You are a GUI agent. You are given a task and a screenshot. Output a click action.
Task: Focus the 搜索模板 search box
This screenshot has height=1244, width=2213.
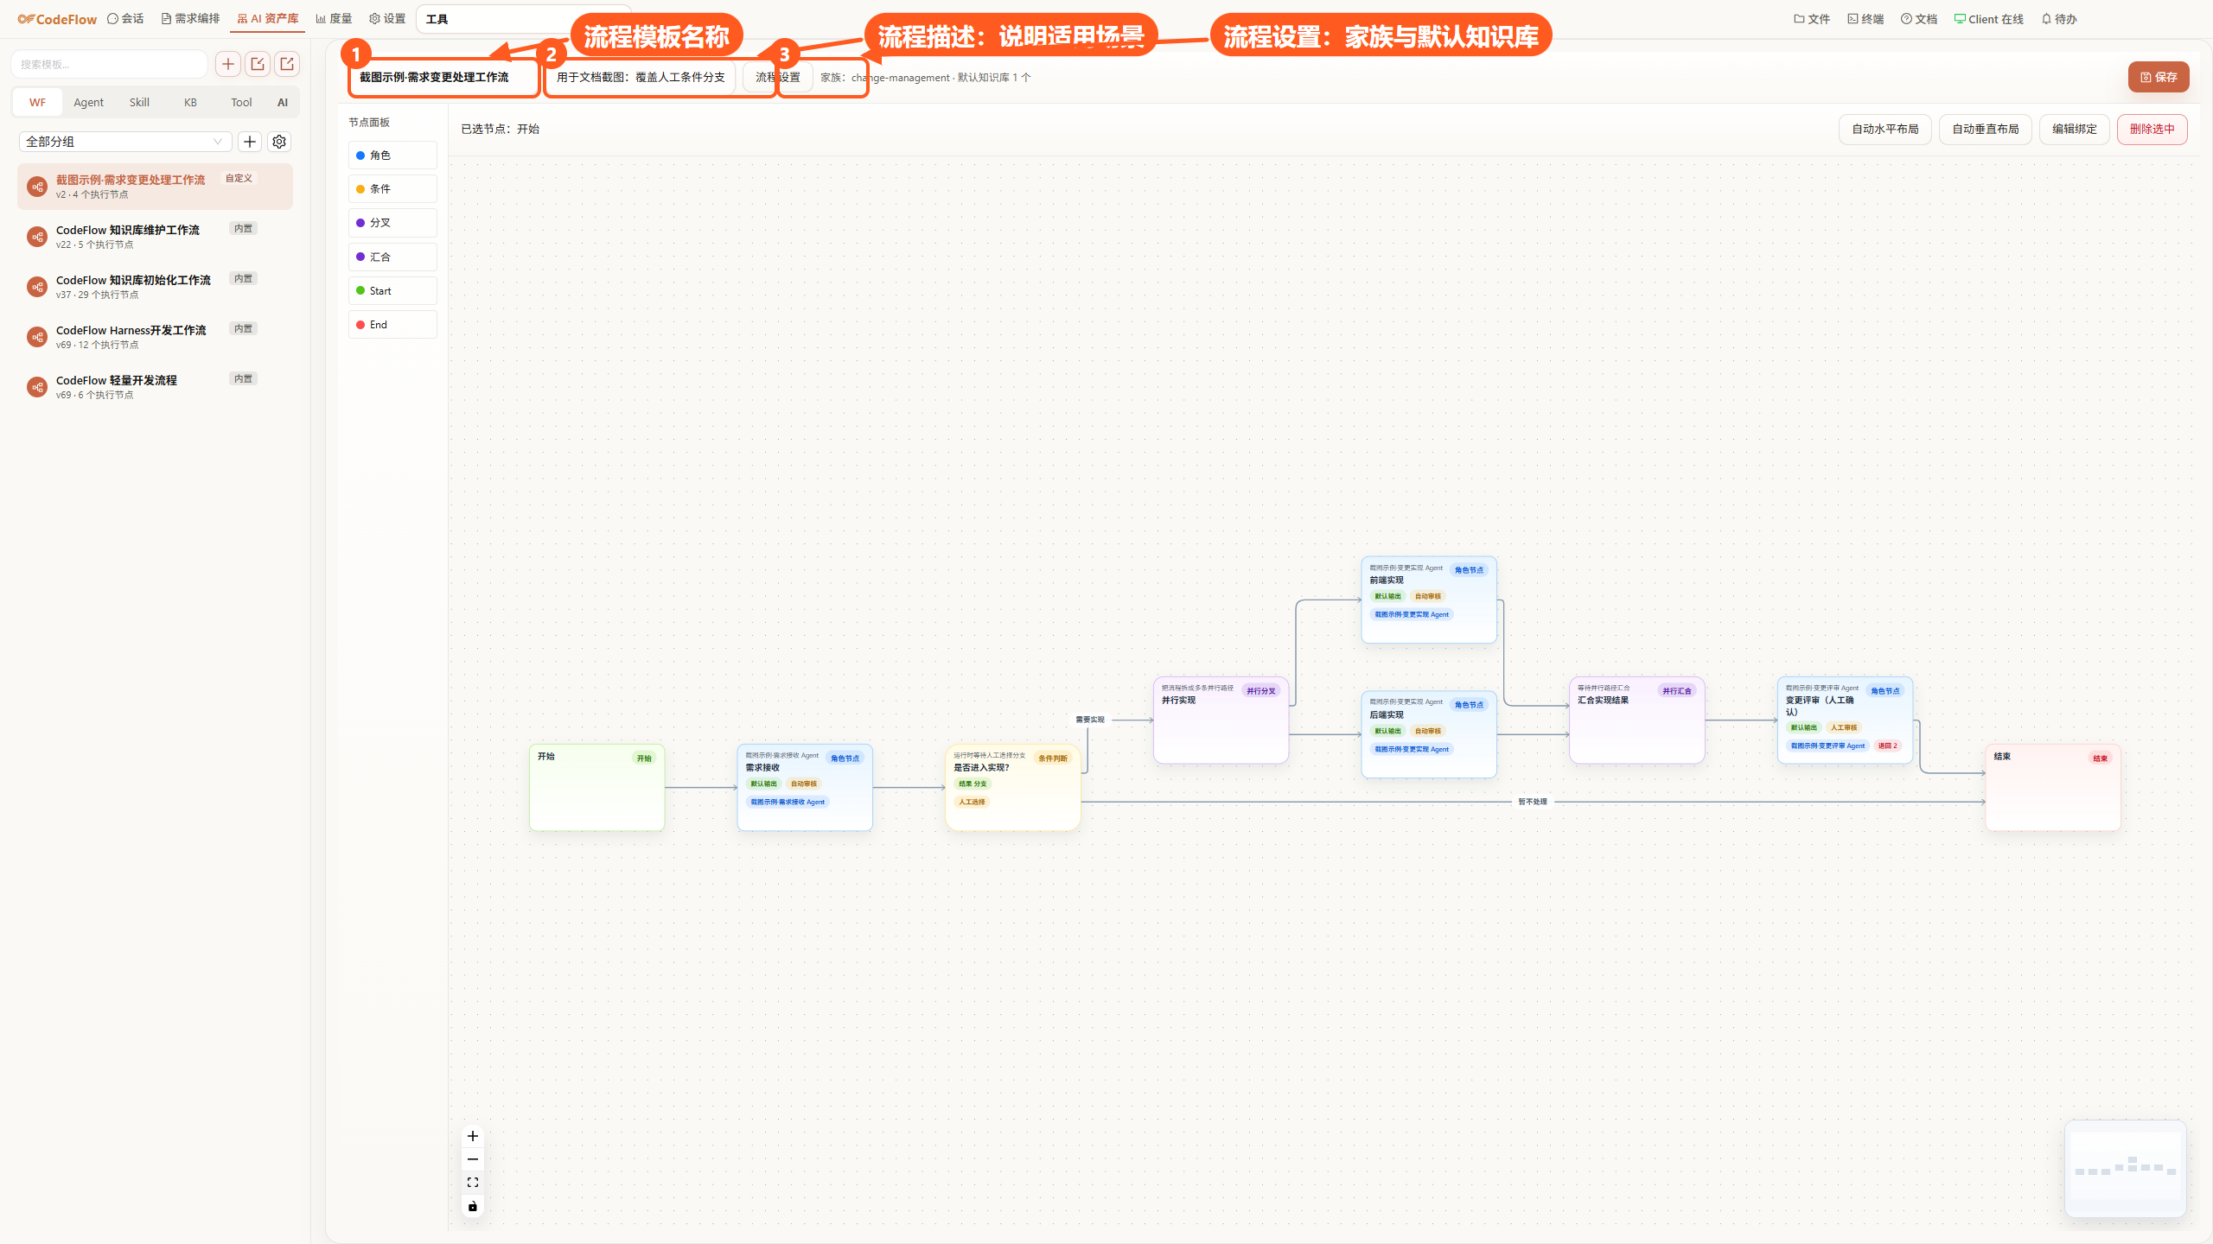(x=109, y=64)
